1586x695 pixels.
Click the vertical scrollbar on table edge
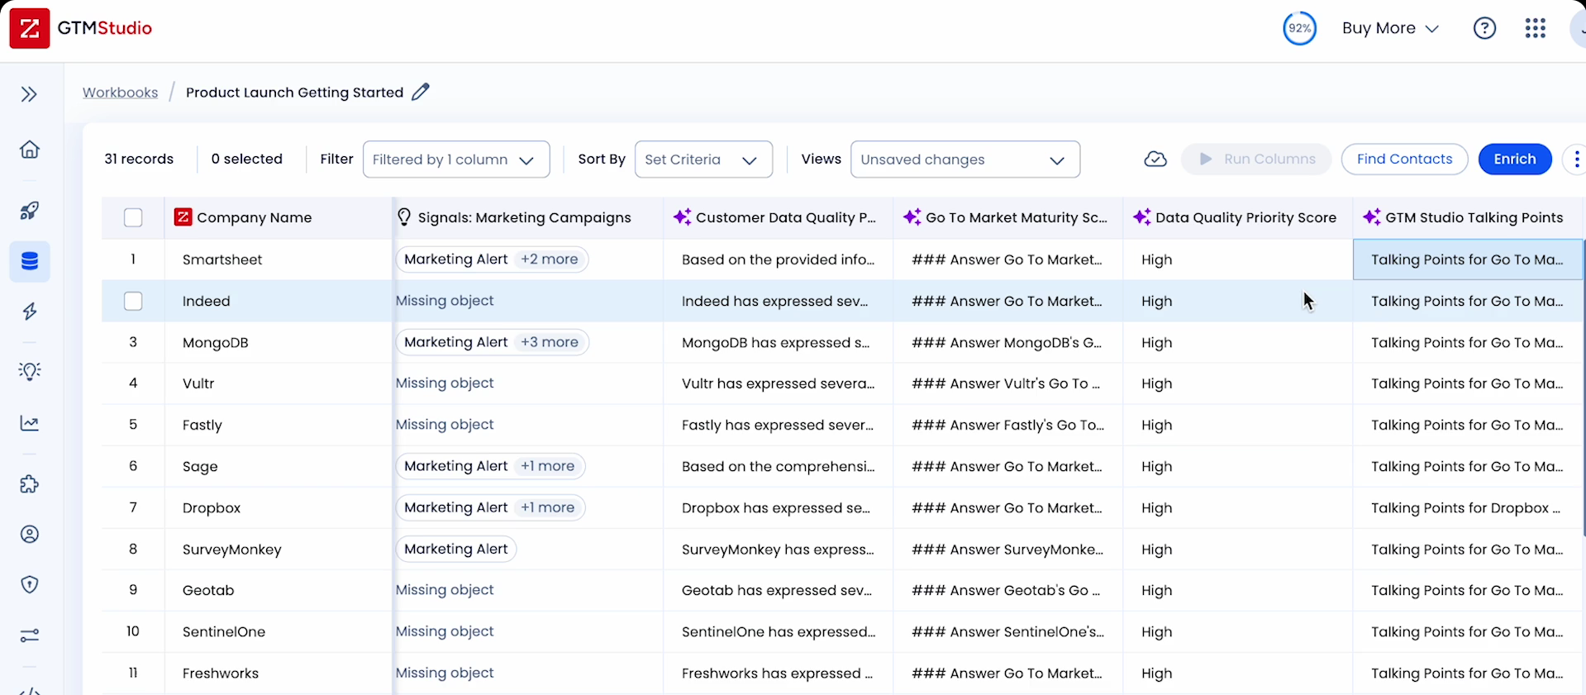tap(1584, 388)
